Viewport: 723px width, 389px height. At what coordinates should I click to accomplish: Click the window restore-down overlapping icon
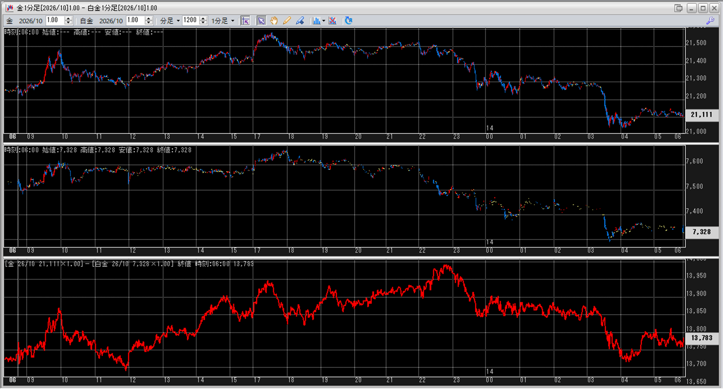pyautogui.click(x=678, y=8)
